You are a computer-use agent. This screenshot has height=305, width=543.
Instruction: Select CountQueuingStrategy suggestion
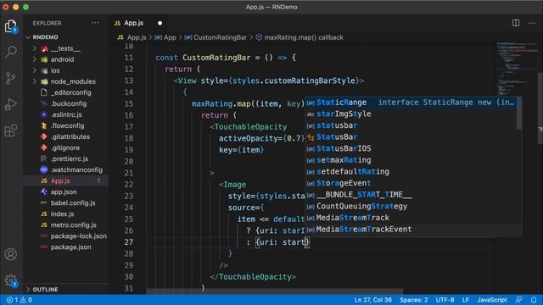(x=411, y=206)
